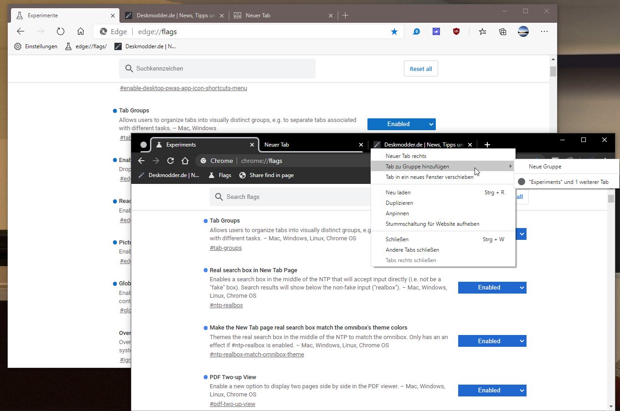Open the Tab Groups 'Enabled' dropdown in Edge

[402, 124]
